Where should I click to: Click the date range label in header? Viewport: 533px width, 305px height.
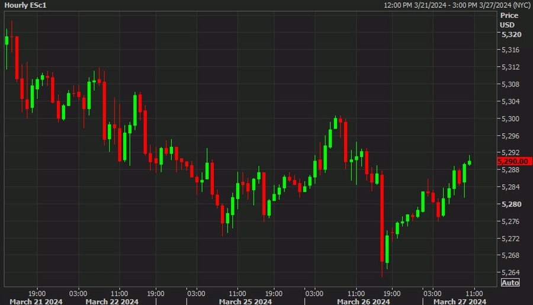(457, 5)
